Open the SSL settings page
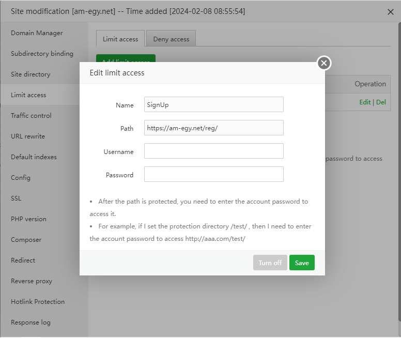The width and height of the screenshot is (401, 338). (x=16, y=198)
